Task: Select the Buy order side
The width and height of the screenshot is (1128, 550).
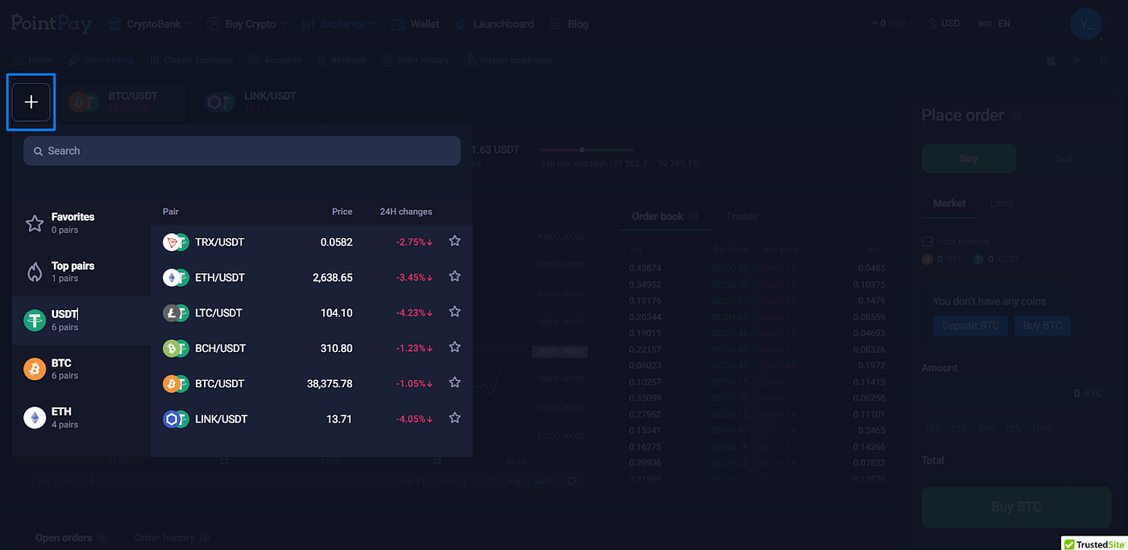Action: point(968,159)
